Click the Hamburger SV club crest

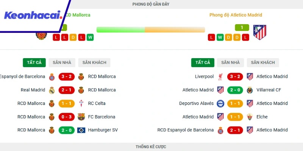81,130
